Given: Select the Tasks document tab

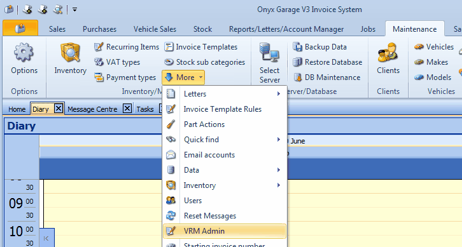Looking at the screenshot, I should pos(145,109).
